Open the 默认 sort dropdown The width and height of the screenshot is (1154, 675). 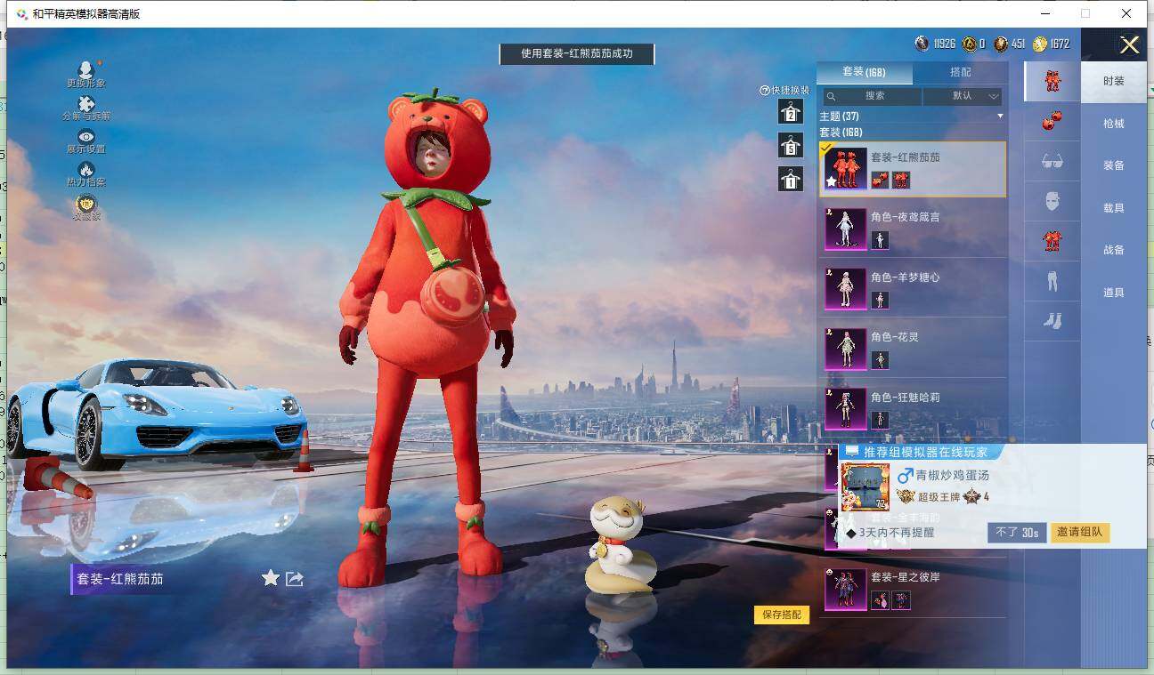point(963,96)
